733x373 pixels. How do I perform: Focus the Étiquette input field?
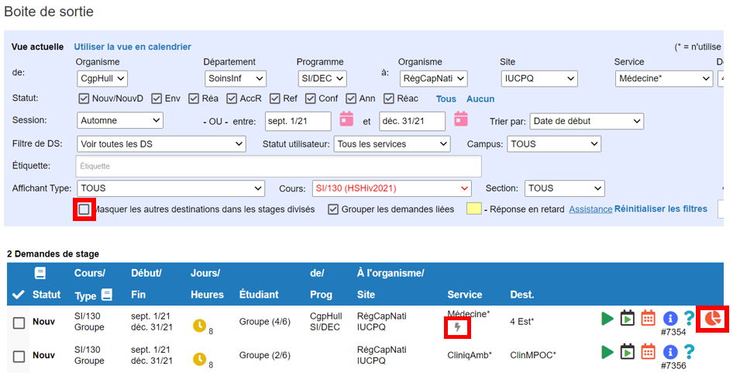(279, 166)
